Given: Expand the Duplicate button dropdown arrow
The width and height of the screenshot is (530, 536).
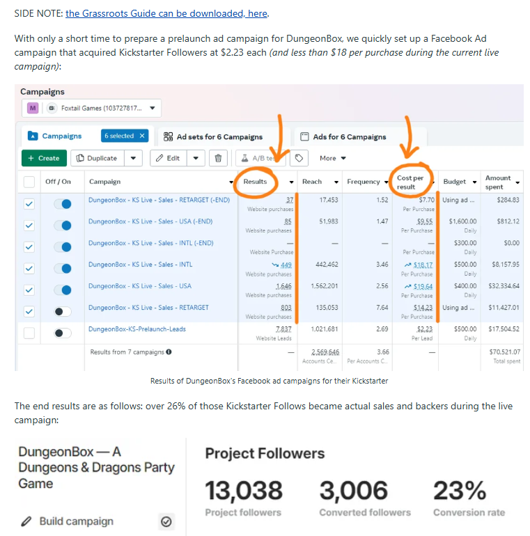Looking at the screenshot, I should click(x=133, y=158).
